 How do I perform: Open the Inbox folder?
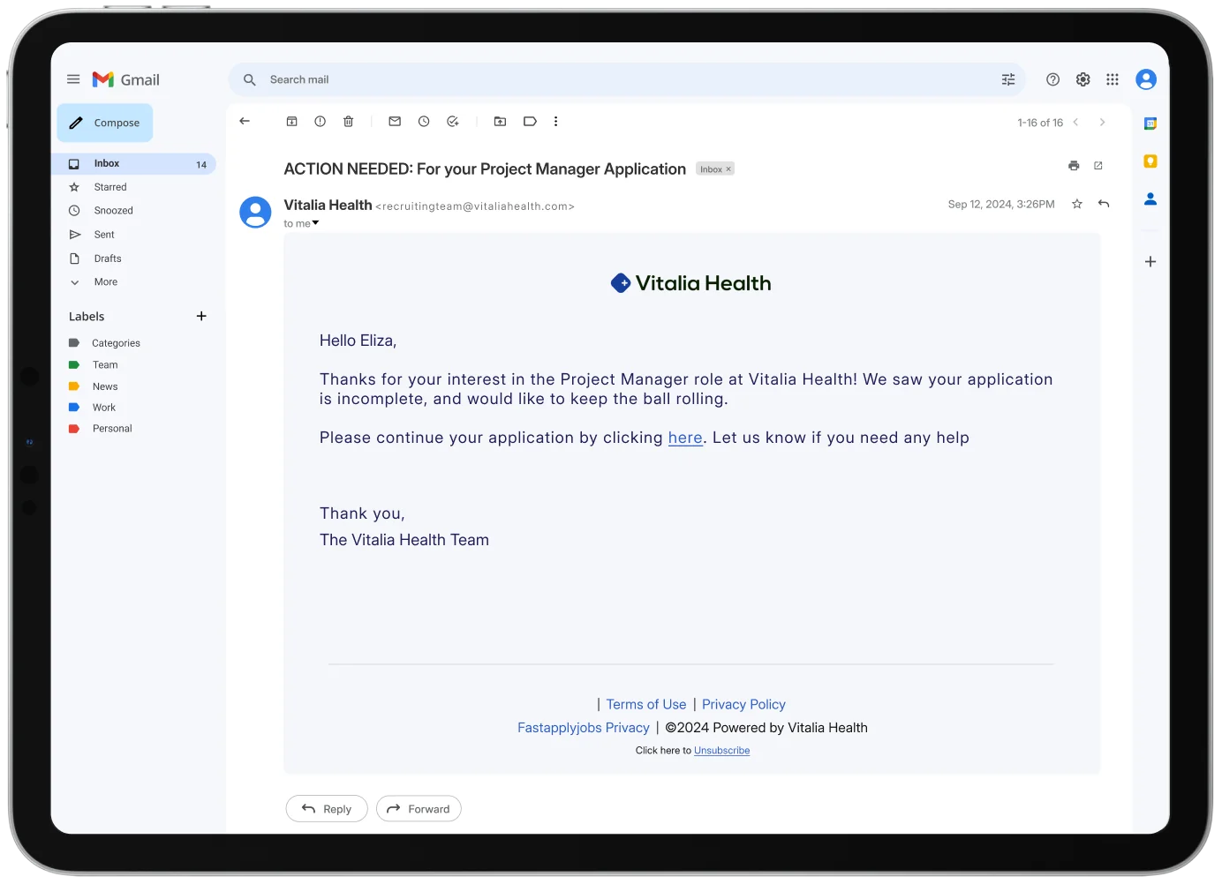[x=134, y=164]
